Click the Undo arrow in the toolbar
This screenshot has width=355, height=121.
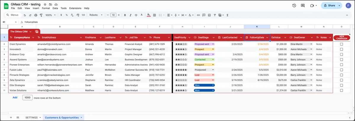point(25,15)
